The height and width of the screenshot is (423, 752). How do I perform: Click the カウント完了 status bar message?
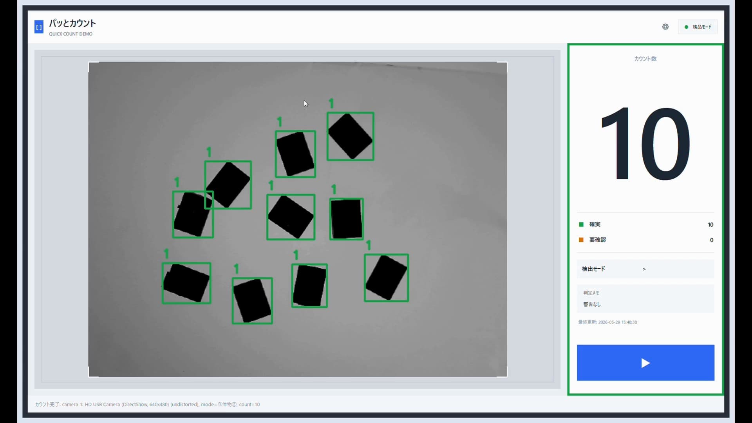[x=147, y=404]
